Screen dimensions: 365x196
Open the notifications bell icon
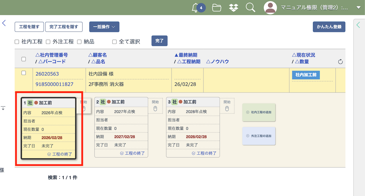196,8
